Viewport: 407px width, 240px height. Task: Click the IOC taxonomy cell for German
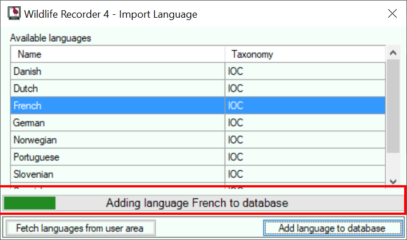pos(305,122)
